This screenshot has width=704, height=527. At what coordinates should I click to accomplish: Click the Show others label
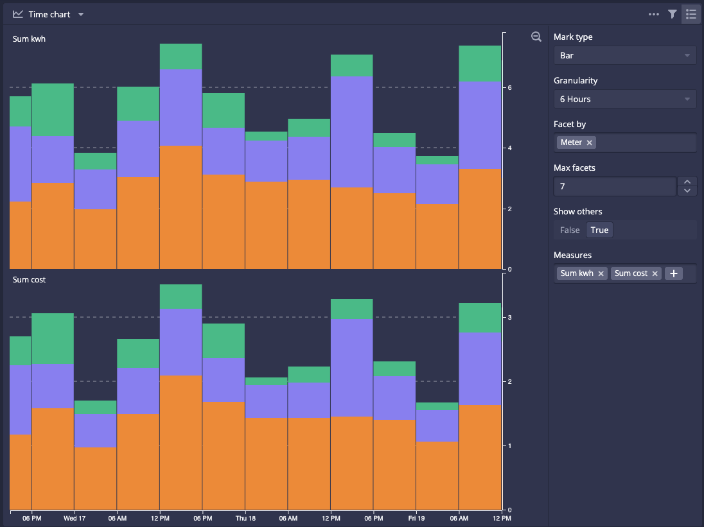click(x=578, y=211)
